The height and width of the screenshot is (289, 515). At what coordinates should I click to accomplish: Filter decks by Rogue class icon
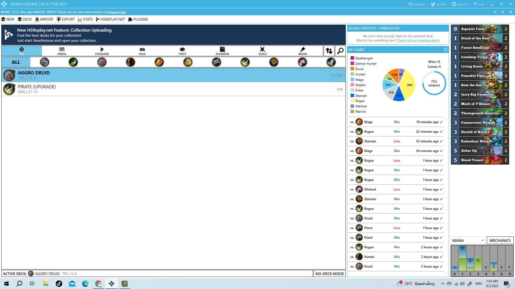click(x=245, y=62)
